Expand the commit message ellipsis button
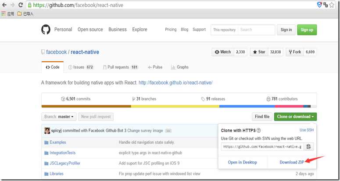This screenshot has width=340, height=181. (168, 131)
